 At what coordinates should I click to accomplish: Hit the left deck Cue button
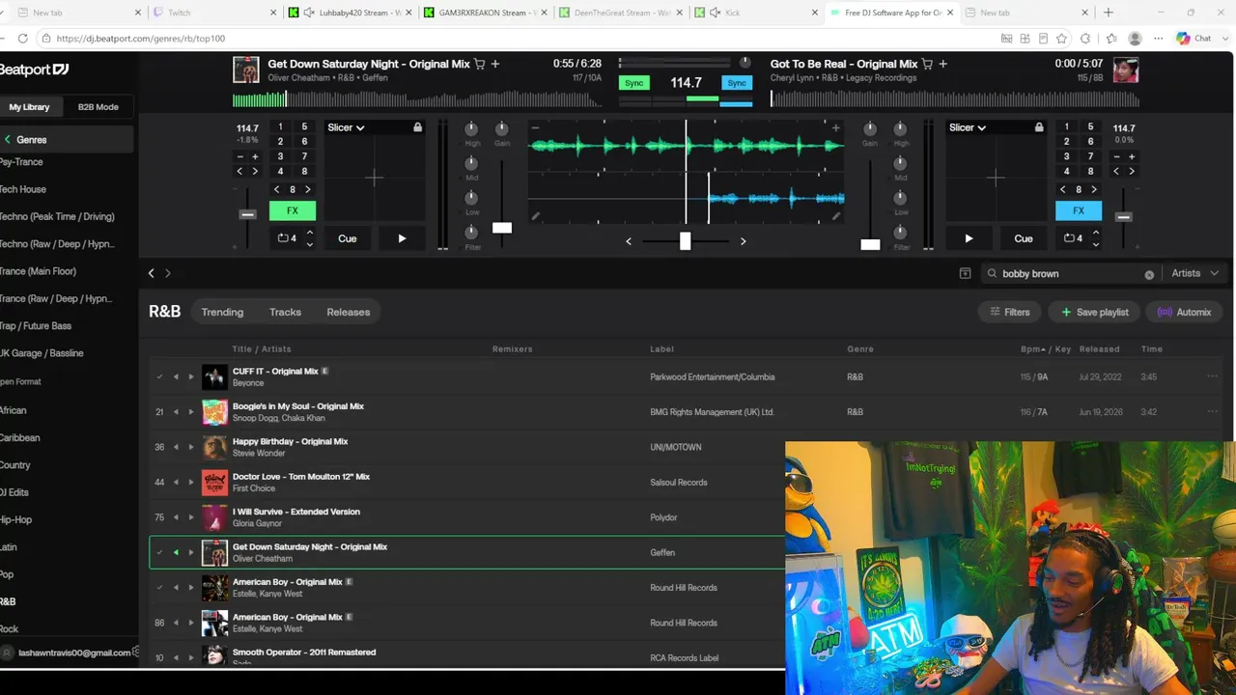[x=348, y=238]
